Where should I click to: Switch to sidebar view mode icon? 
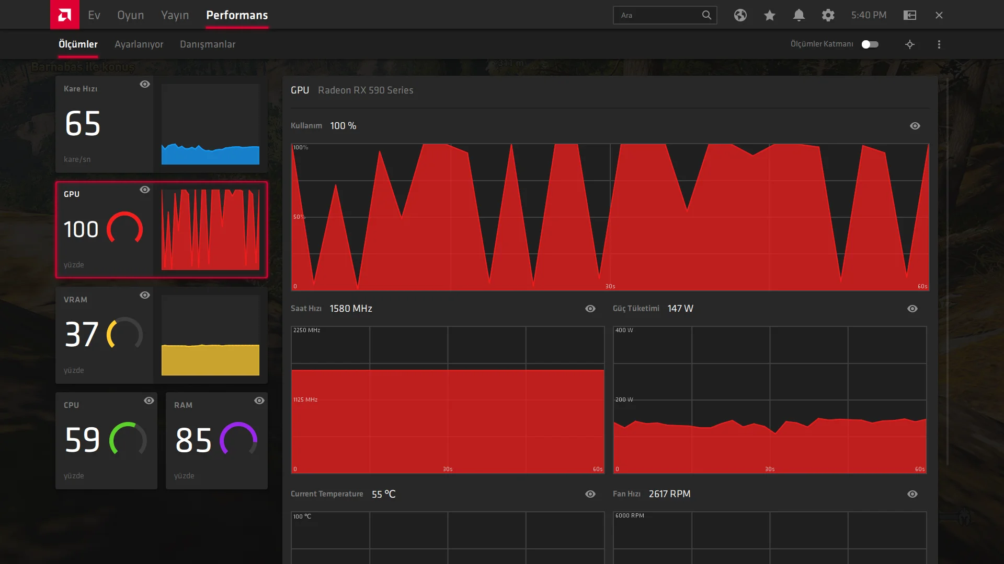(x=909, y=15)
